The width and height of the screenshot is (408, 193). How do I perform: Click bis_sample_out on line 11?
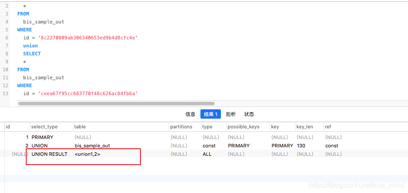[44, 77]
